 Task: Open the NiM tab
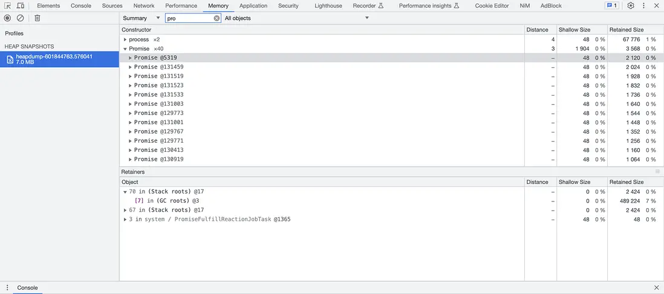pyautogui.click(x=525, y=5)
